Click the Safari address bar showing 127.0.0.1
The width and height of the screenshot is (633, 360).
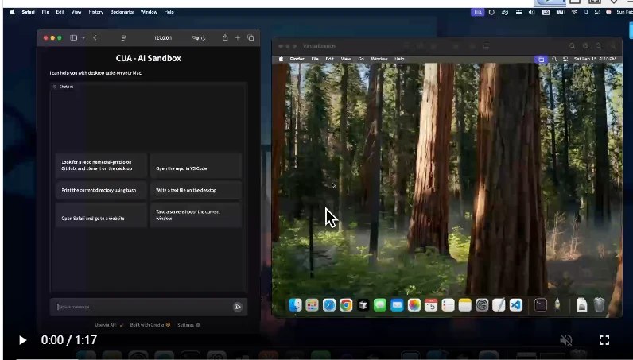[164, 37]
